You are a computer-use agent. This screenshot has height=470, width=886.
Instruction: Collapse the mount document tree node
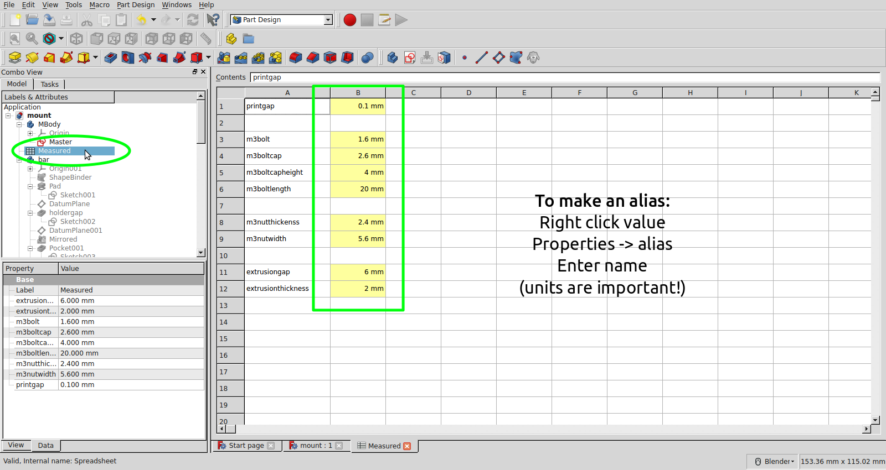coord(8,116)
